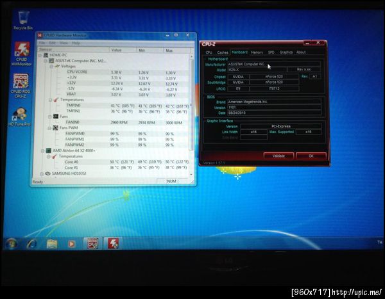The height and width of the screenshot is (299, 385).
Task: Select the Mainboard tab in CPU-Z
Action: 239,53
